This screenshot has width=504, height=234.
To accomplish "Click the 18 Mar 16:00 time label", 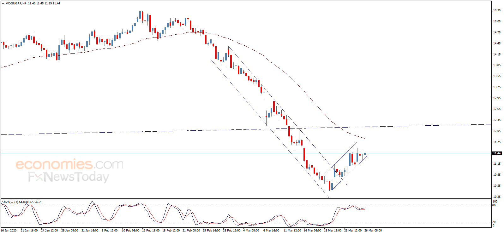I will [333, 231].
